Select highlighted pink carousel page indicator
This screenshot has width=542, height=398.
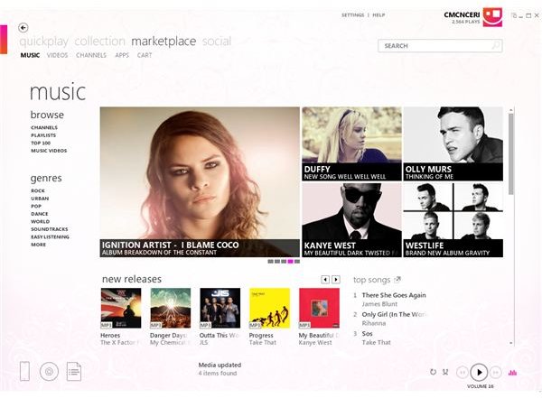[x=290, y=262]
